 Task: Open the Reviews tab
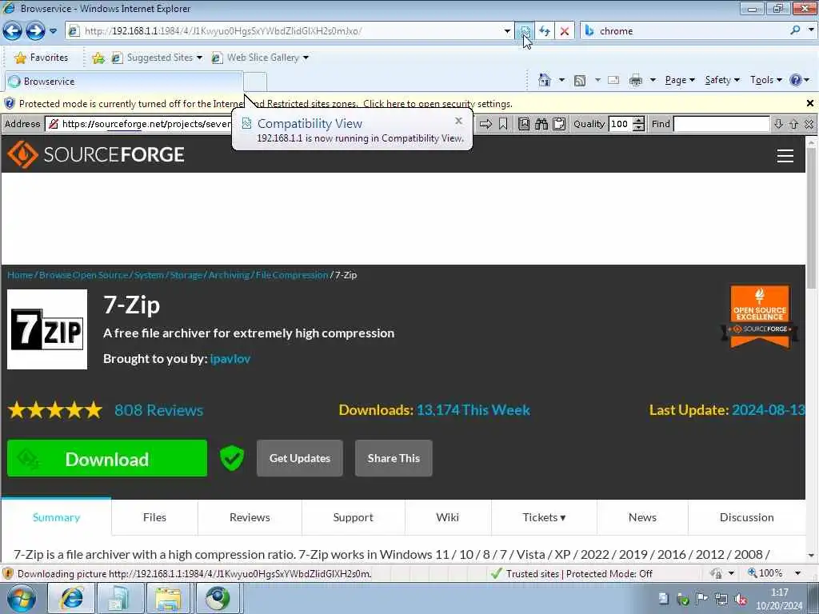point(250,517)
